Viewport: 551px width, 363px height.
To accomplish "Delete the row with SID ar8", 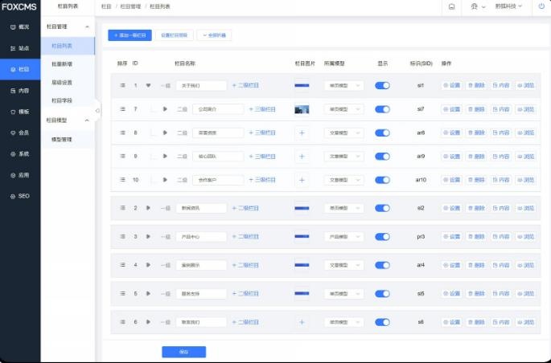I will [x=476, y=133].
